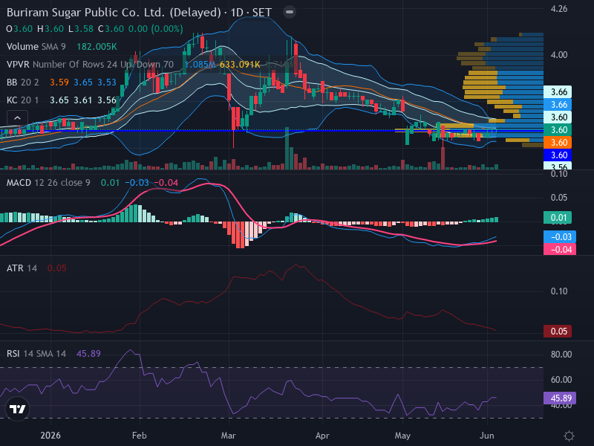
Task: Select the BB 20 2 indicator legend
Action: click(x=23, y=83)
